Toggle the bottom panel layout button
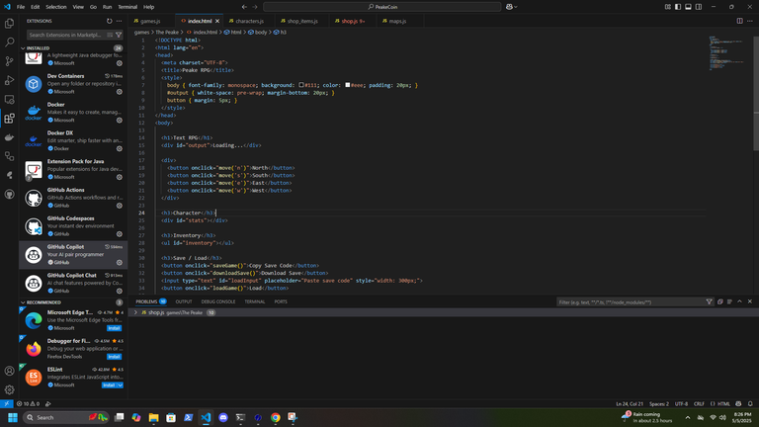The height and width of the screenshot is (427, 759). pyautogui.click(x=688, y=7)
